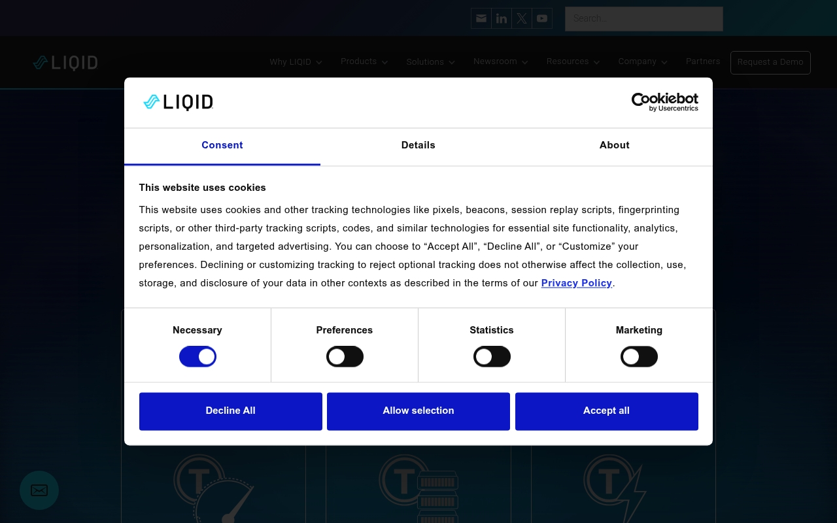Image resolution: width=837 pixels, height=523 pixels.
Task: Open the Cookiebot by Usercentrics logo
Action: (x=664, y=102)
